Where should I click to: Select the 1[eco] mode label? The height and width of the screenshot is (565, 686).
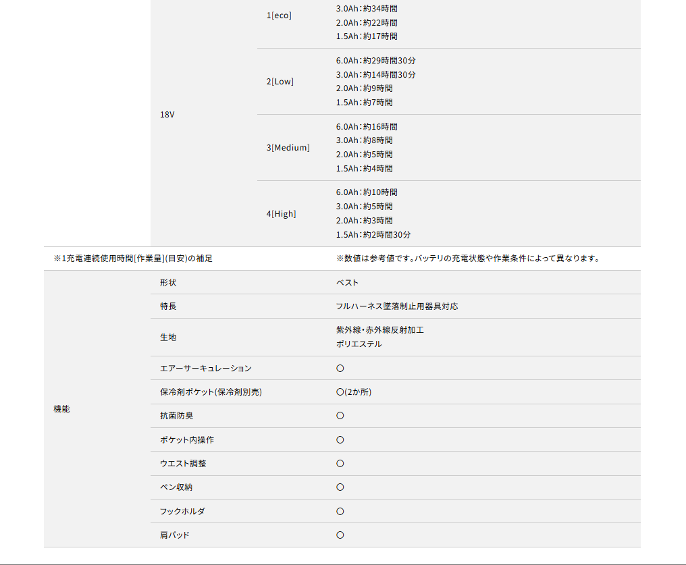click(279, 15)
